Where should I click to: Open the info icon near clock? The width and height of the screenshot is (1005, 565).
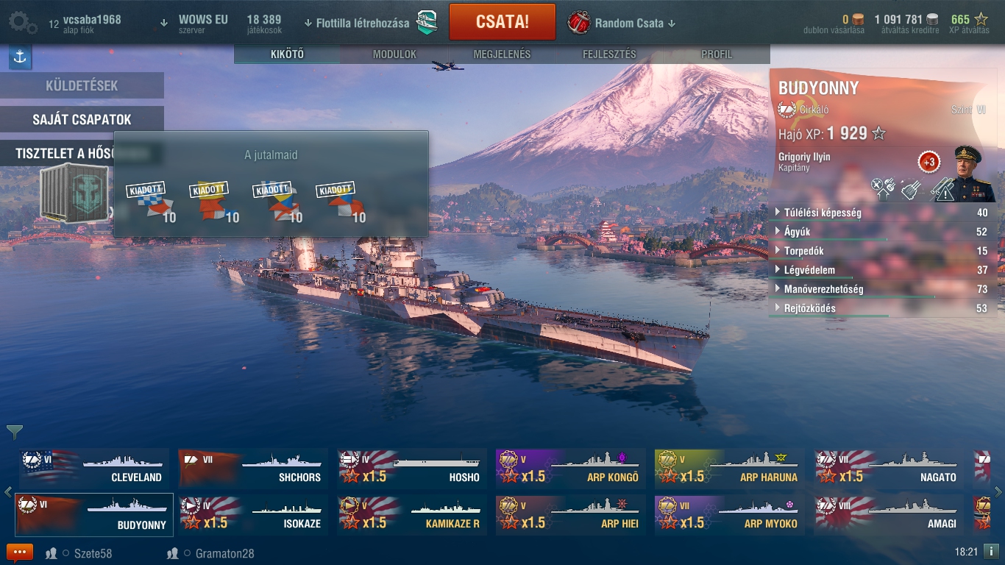click(x=991, y=551)
